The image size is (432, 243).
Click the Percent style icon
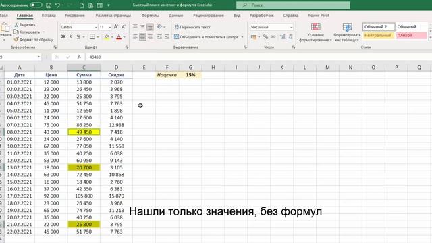(265, 36)
